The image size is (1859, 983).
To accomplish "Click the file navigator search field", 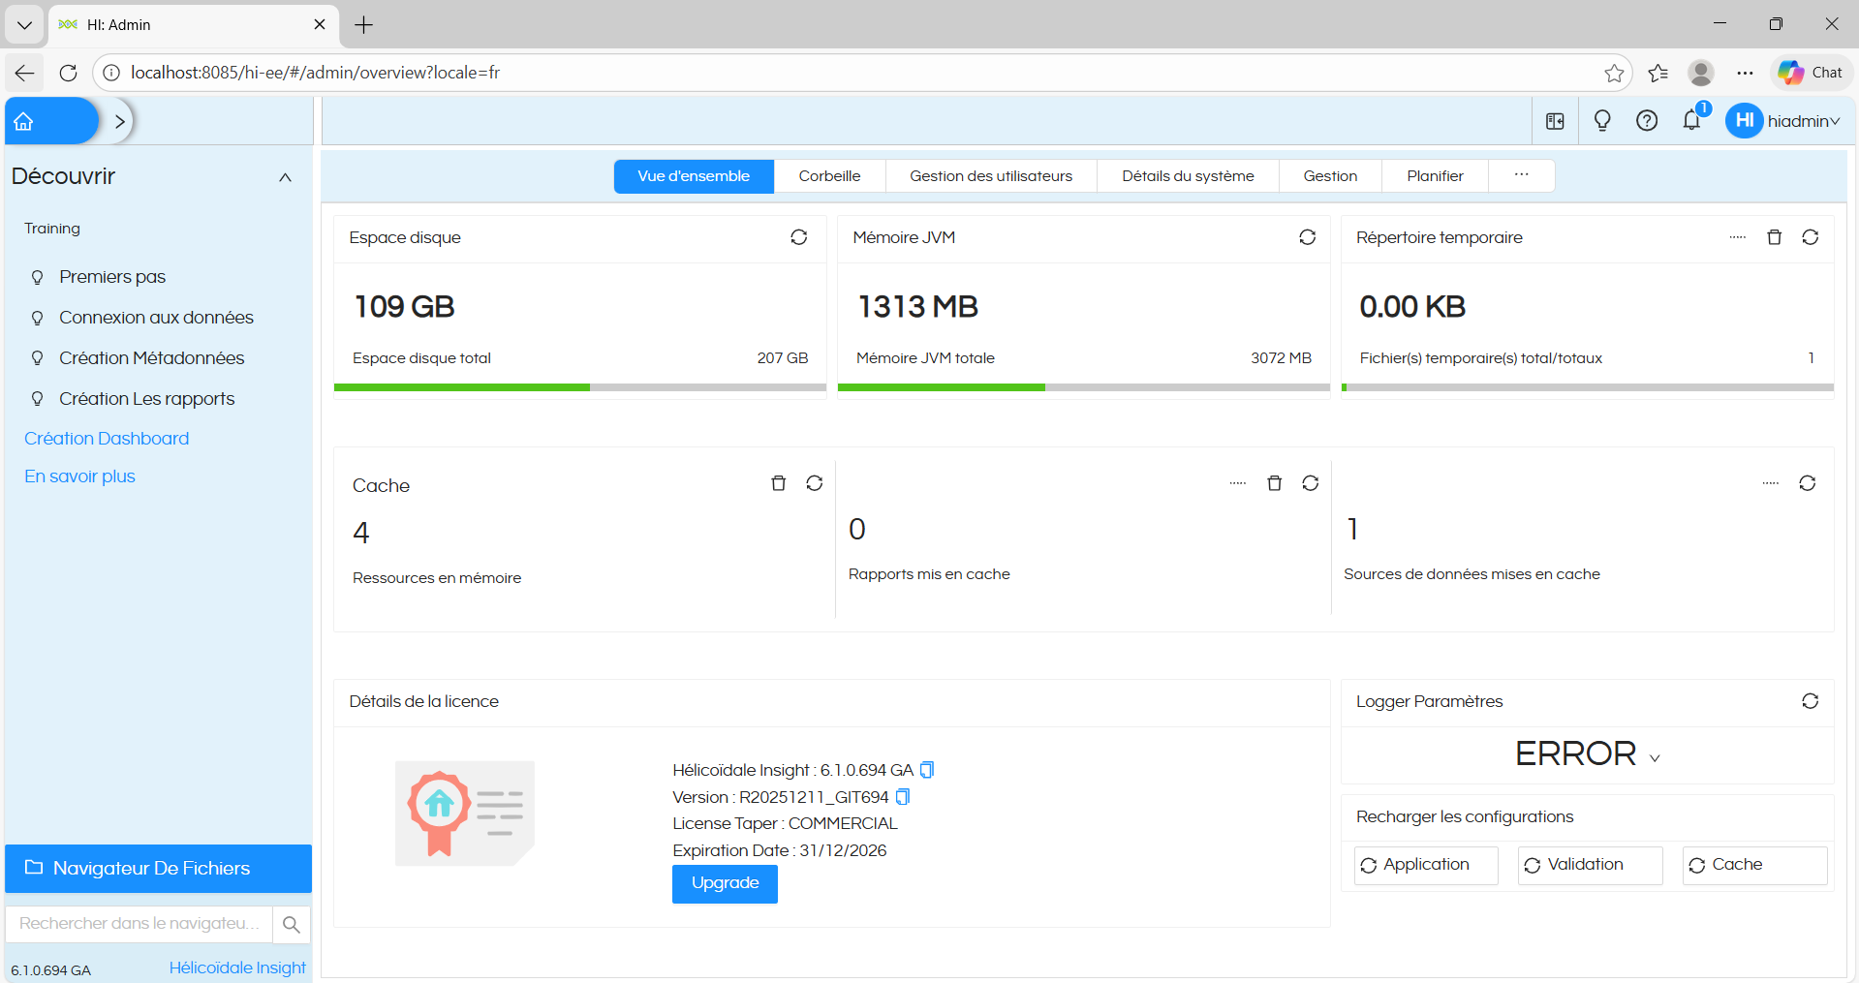I will pos(139,924).
